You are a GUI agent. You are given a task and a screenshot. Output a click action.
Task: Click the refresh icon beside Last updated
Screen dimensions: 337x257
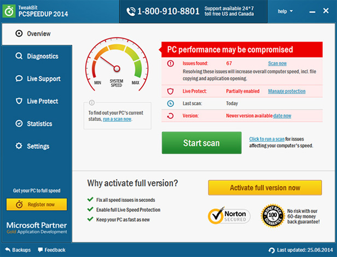click(272, 250)
